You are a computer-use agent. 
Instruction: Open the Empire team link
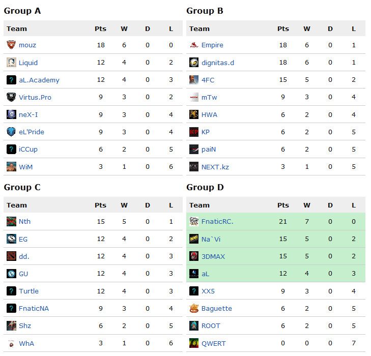(212, 45)
